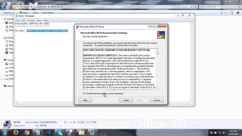Select Libraries in navigation pane
The width and height of the screenshot is (242, 136).
coord(9,38)
